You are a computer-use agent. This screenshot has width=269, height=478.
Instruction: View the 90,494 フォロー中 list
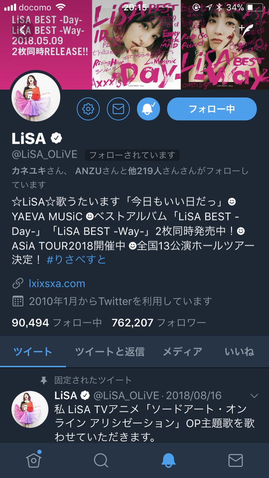(57, 322)
